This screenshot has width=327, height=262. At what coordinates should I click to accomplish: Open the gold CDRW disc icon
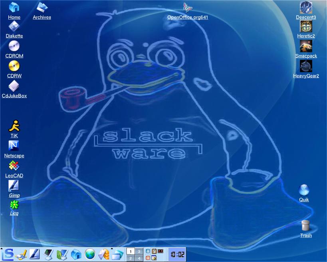(x=14, y=66)
